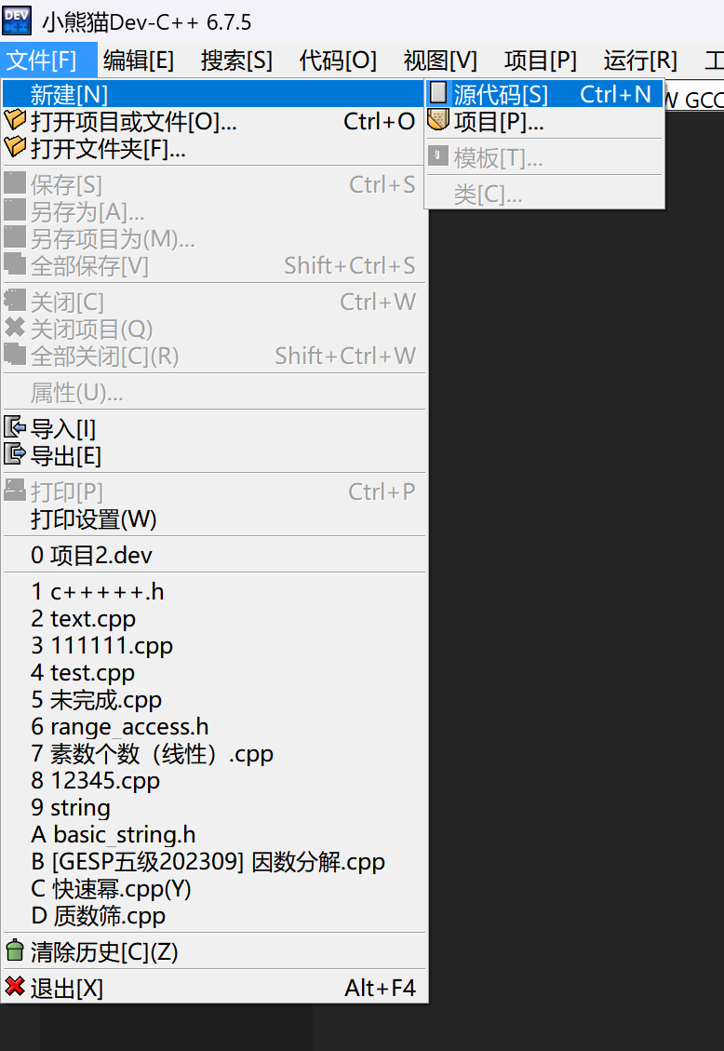Viewport: 724px width, 1051px height.
Task: Click the export arrow icon for 导出
Action: point(15,455)
